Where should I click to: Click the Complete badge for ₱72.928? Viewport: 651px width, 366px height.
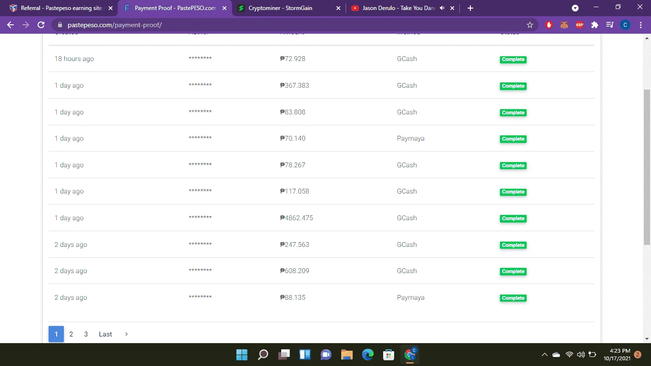pyautogui.click(x=513, y=60)
